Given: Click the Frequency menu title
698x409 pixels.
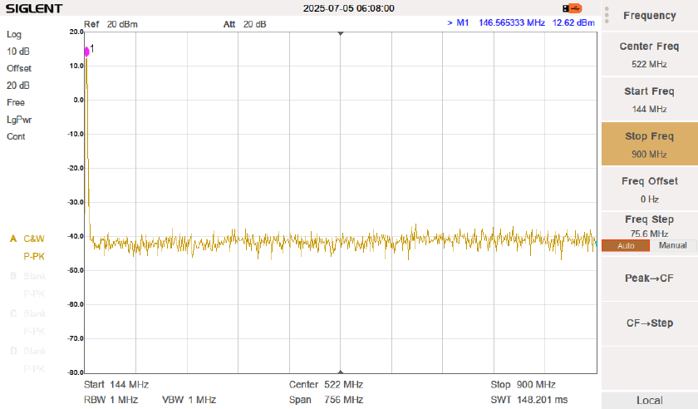Looking at the screenshot, I should coord(649,15).
